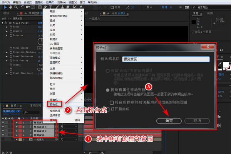This screenshot has height=154, width=231.
Task: Toggle the effect controls panel lock icon
Action: point(25,13)
